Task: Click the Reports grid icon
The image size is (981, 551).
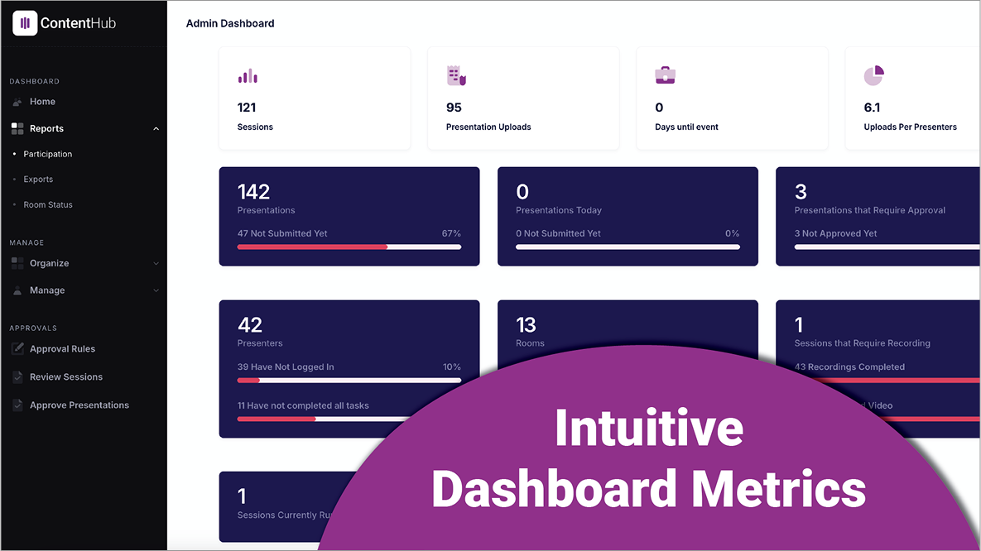Action: pyautogui.click(x=17, y=128)
